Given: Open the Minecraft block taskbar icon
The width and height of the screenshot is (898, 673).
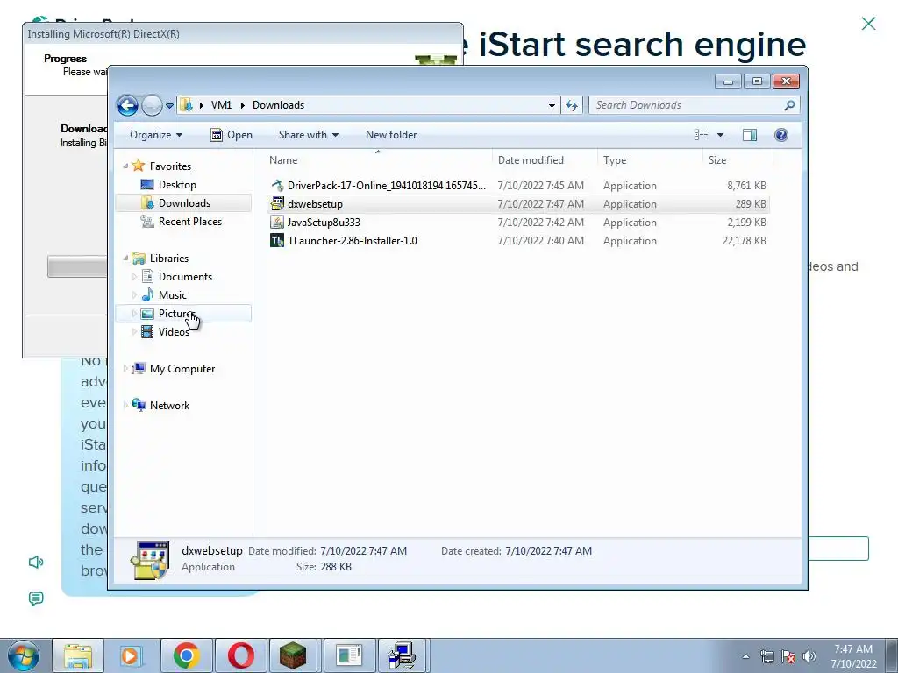Looking at the screenshot, I should (293, 655).
